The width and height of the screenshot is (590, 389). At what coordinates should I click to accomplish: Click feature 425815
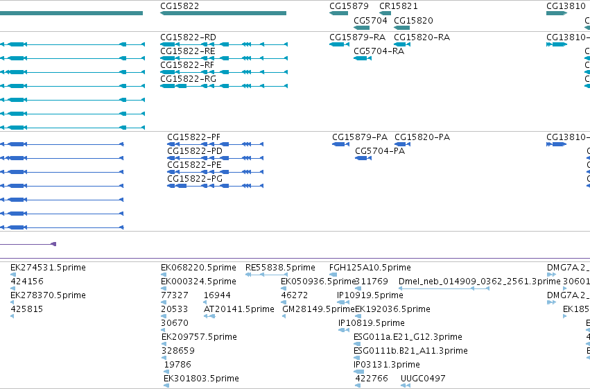tap(12, 316)
